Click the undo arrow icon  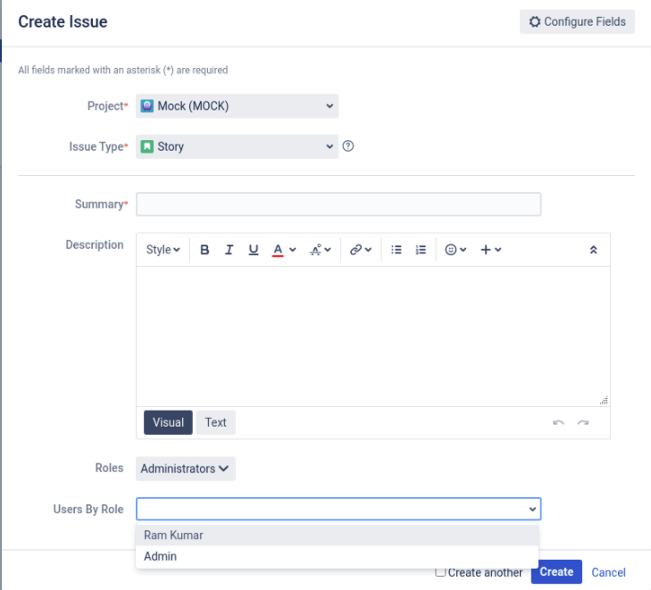click(558, 423)
